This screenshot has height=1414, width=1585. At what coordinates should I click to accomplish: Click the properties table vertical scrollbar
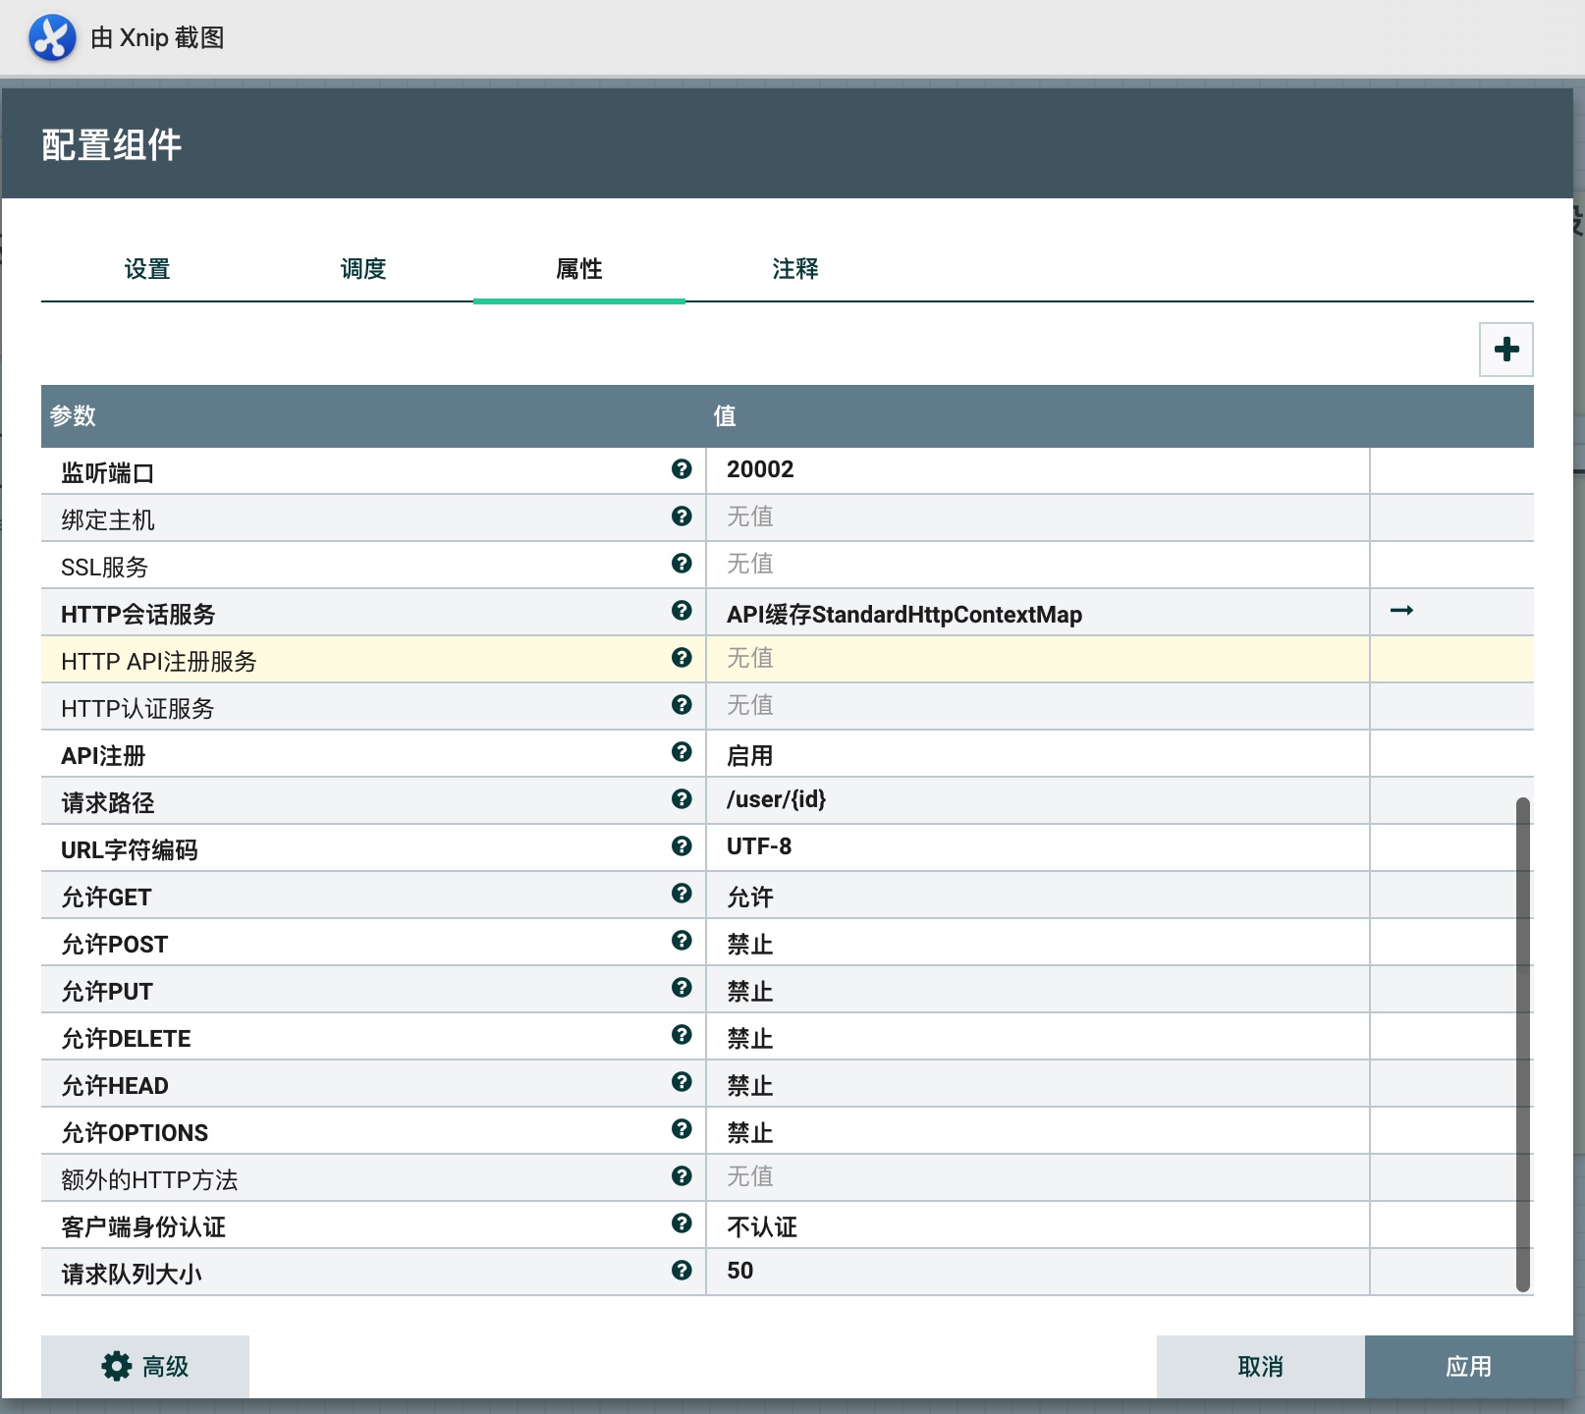coord(1522,1043)
